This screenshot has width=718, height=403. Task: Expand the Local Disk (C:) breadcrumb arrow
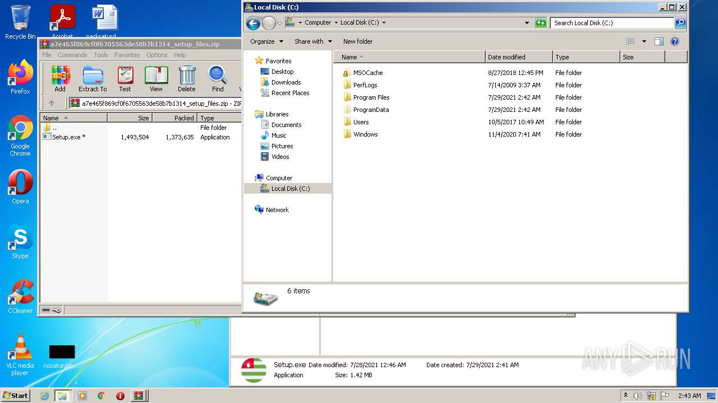click(x=384, y=23)
